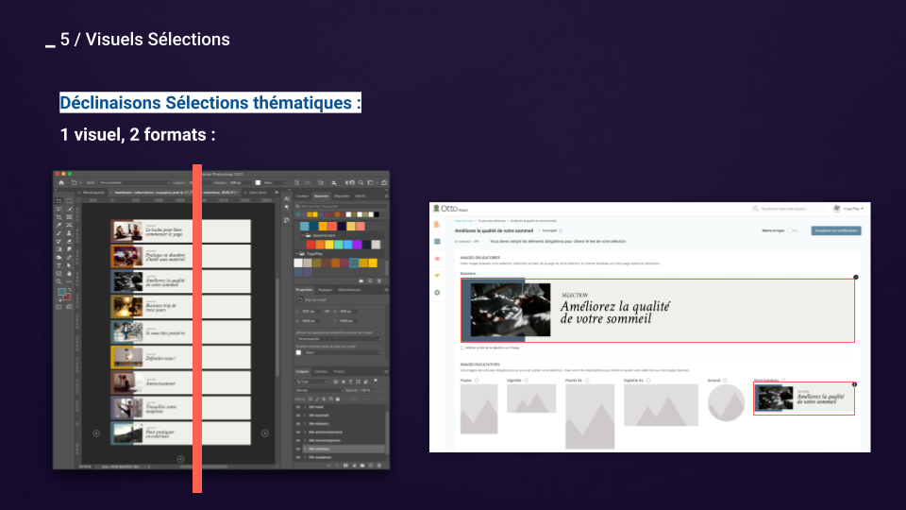Screen dimensions: 906x510
Task: Click the Vignette XL image placeholder
Action: pyautogui.click(x=661, y=405)
